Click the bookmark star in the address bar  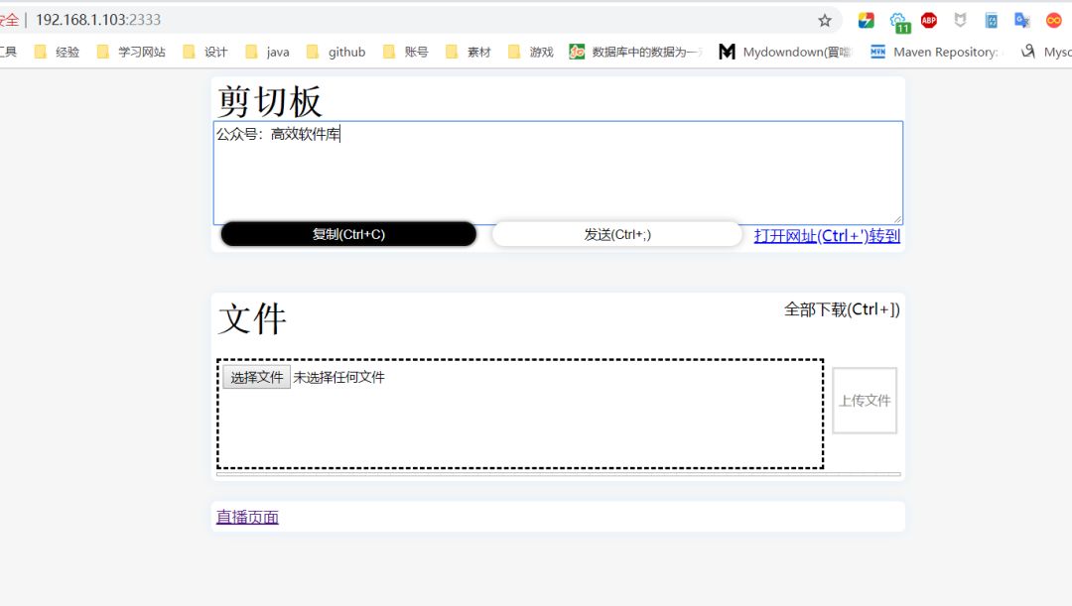pyautogui.click(x=824, y=19)
